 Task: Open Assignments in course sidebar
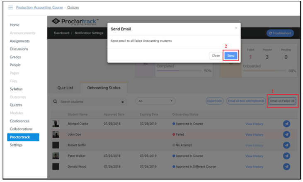pos(20,41)
